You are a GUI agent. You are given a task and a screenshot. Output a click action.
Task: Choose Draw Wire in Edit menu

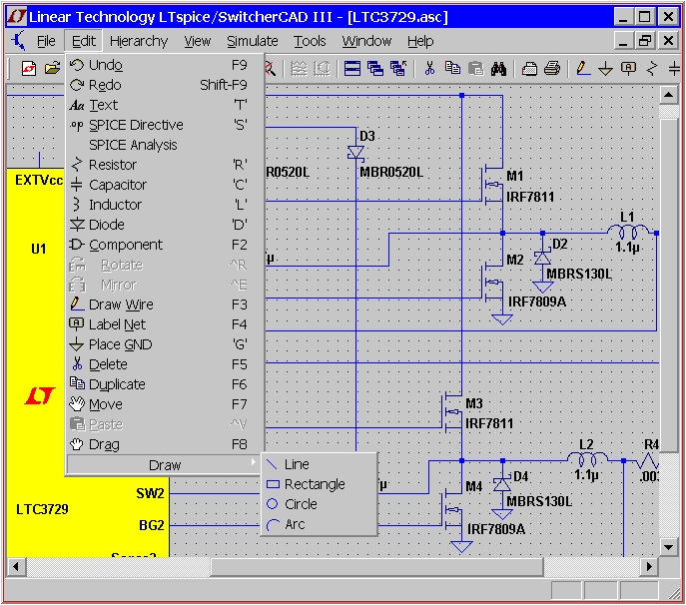point(165,304)
